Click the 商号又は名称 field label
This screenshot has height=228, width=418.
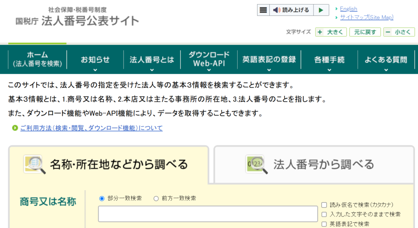[48, 201]
